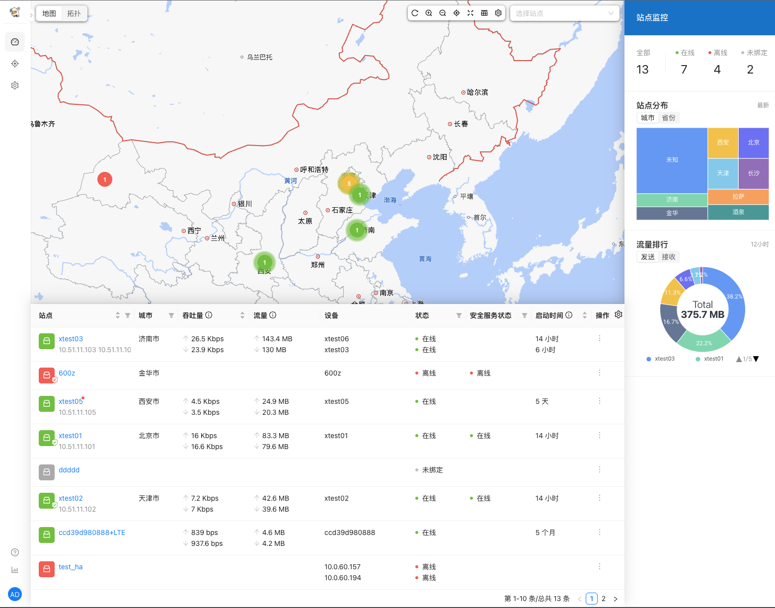Open statistics chart icon in left sidebar
Viewport: 775px width, 608px height.
(15, 570)
